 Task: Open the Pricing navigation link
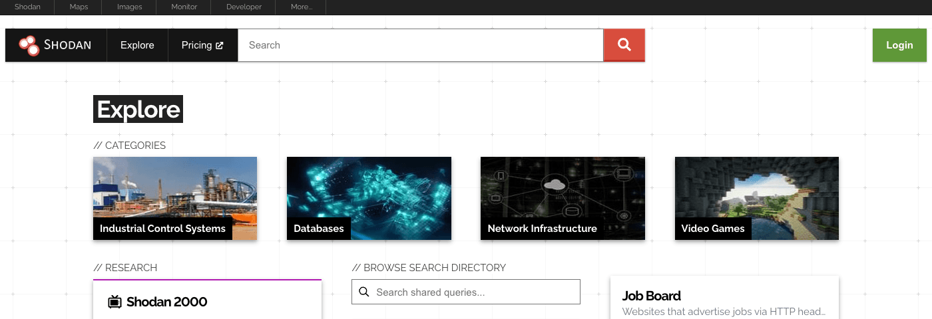pos(202,45)
